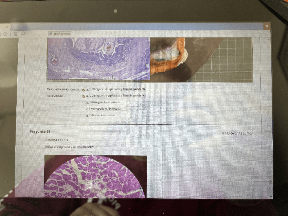
Task: Click the Indica el diagnóstico de enfermedad text
Action: coord(69,147)
